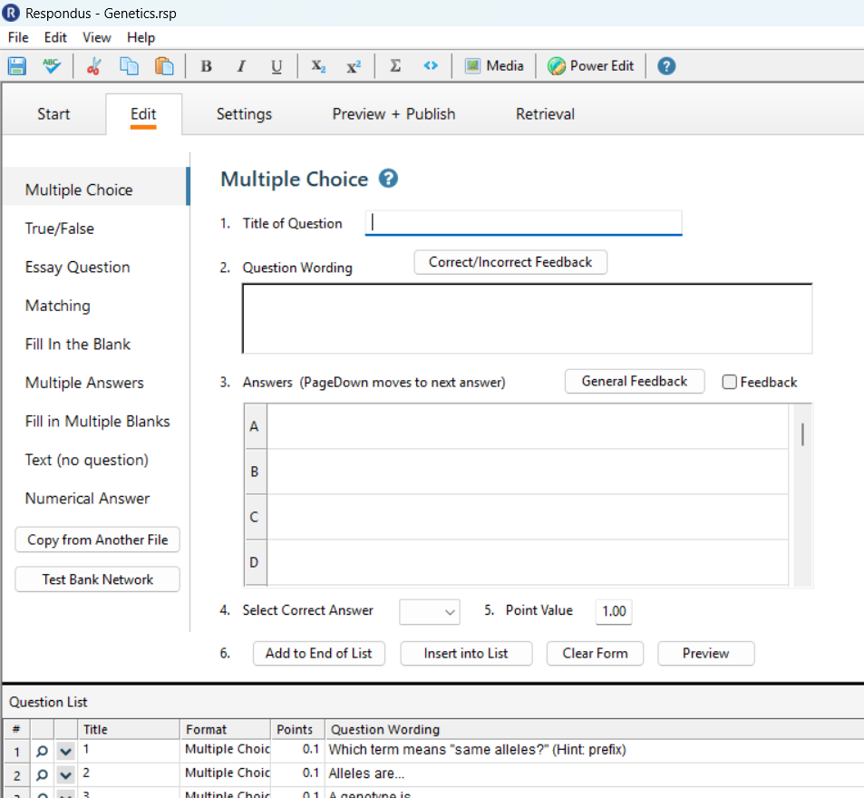Open the Test Bank Network
This screenshot has height=798, width=864.
(97, 579)
